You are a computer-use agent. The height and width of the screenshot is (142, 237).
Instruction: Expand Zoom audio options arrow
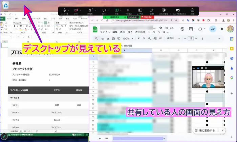(x=68, y=10)
